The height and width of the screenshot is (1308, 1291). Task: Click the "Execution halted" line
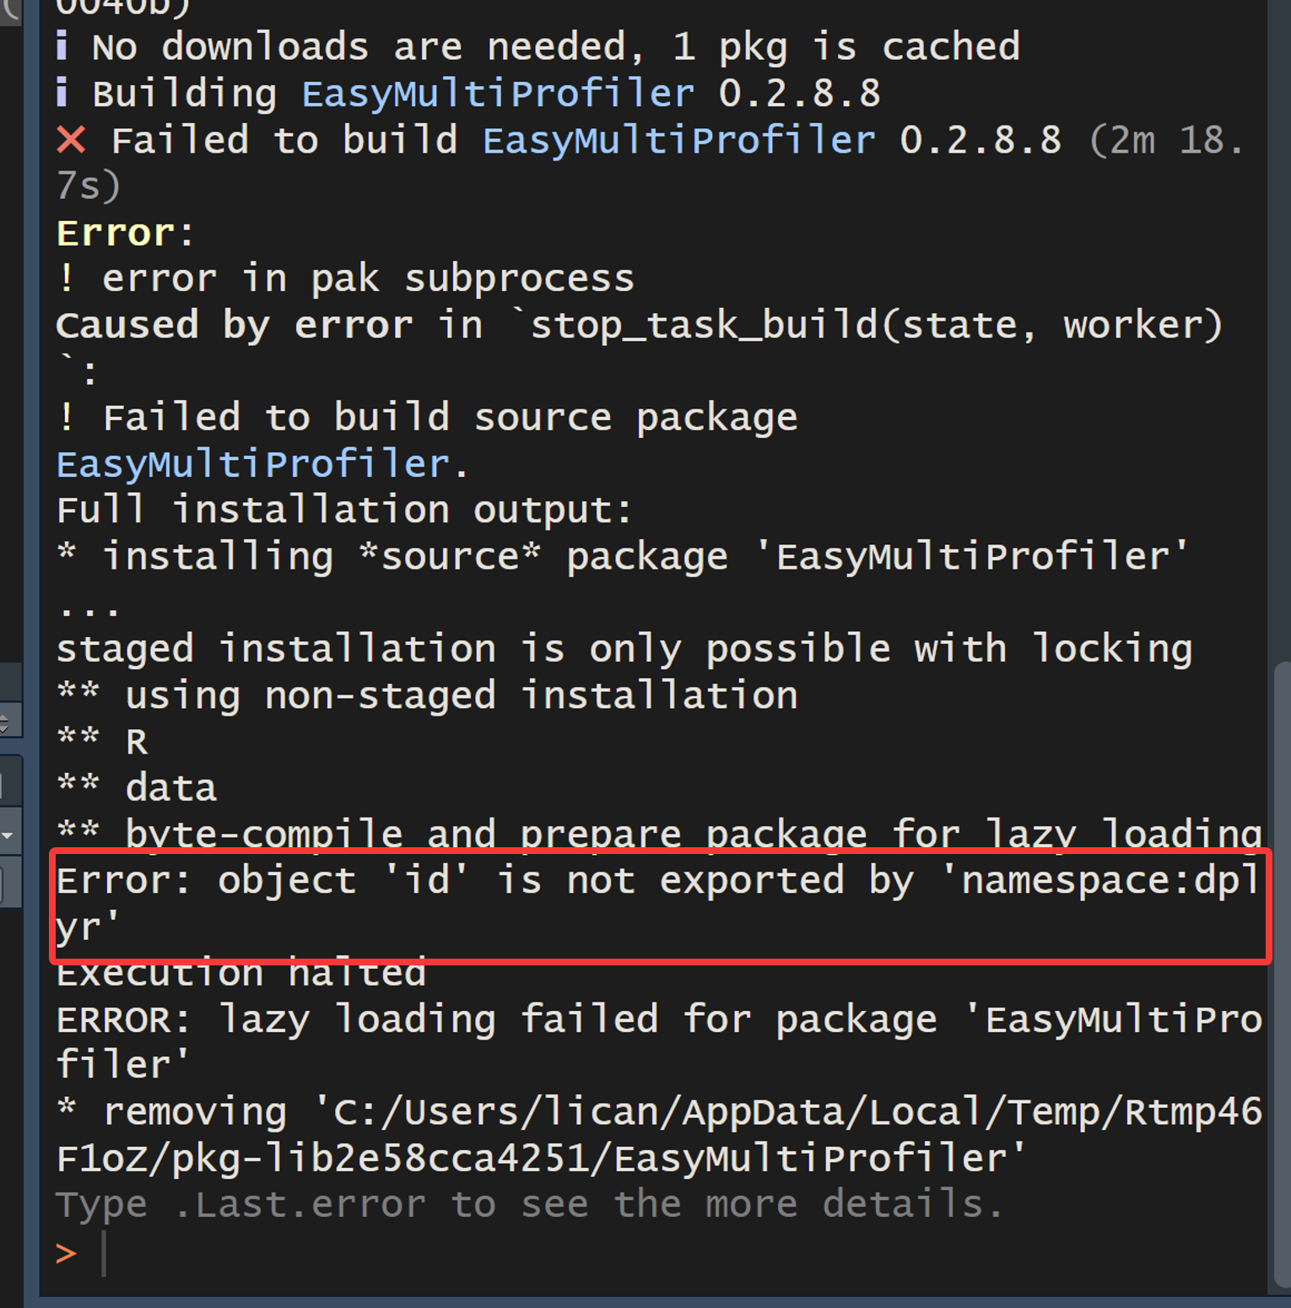coord(241,975)
